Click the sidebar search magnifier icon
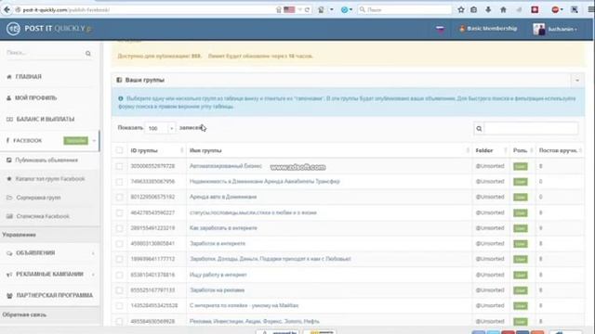 point(88,54)
